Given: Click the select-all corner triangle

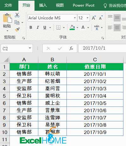Looking at the screenshot, I should [6, 60].
